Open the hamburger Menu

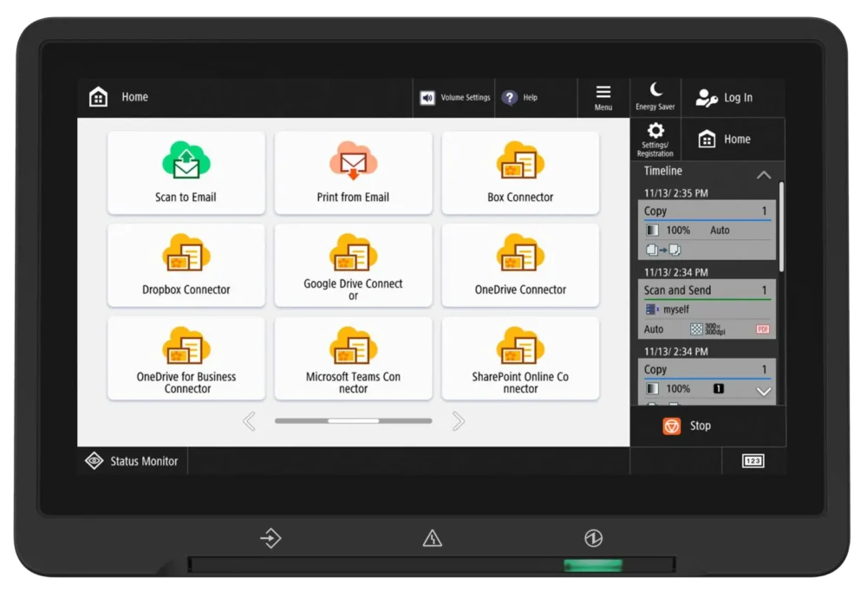coord(603,98)
